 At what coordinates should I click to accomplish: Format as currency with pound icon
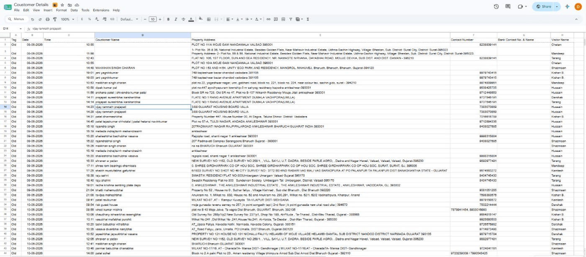(82, 19)
